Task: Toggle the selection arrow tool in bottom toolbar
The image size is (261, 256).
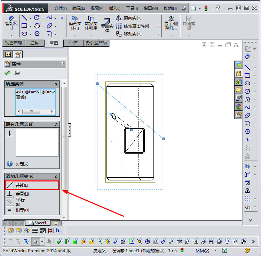Action: [35, 241]
